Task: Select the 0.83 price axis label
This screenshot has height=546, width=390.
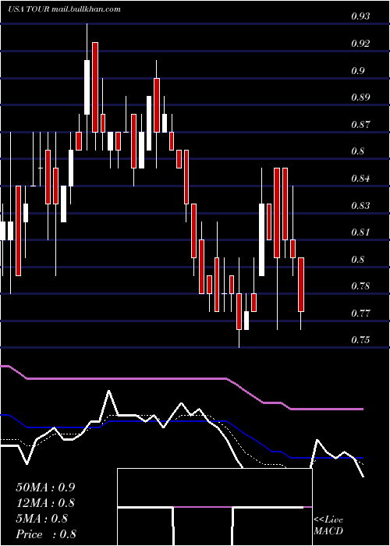Action: [x=360, y=205]
